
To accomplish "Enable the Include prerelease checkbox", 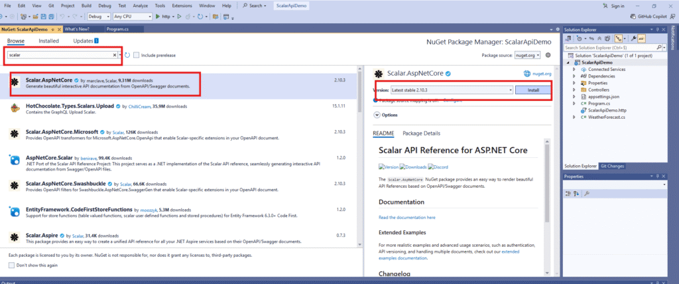I will click(x=137, y=55).
